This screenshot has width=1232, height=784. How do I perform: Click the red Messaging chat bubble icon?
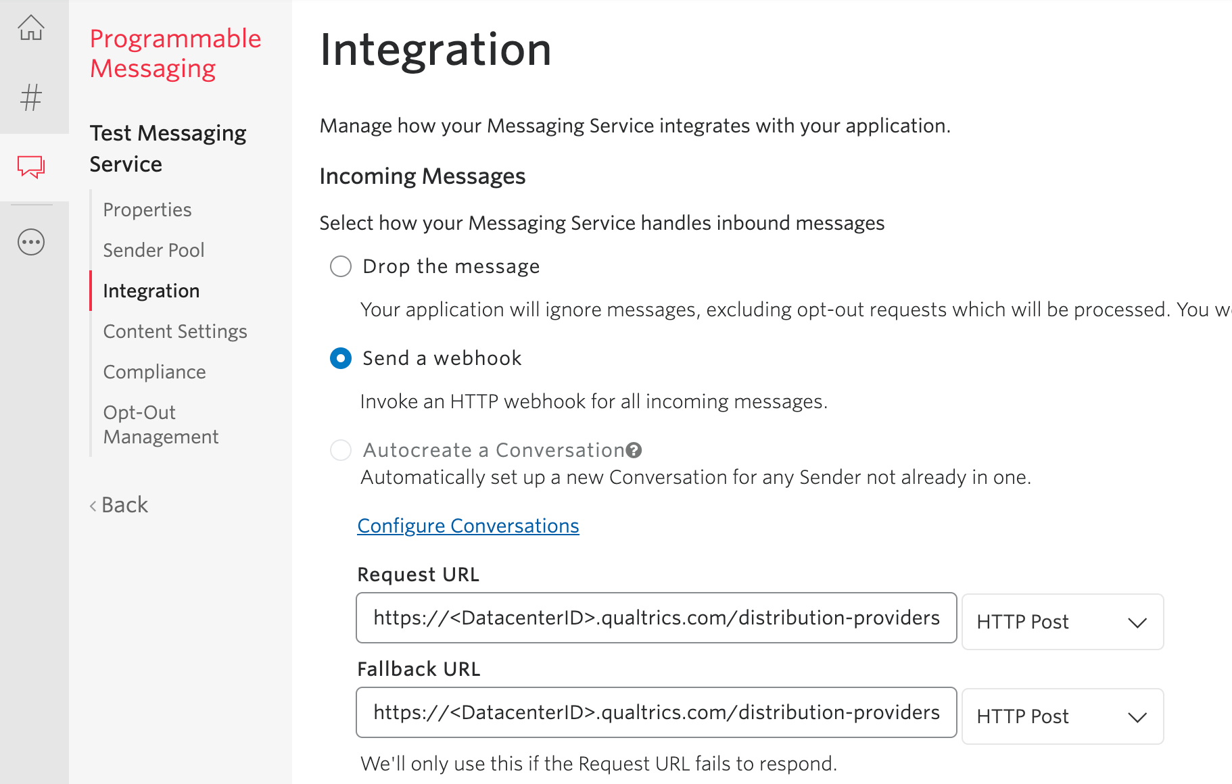29,168
